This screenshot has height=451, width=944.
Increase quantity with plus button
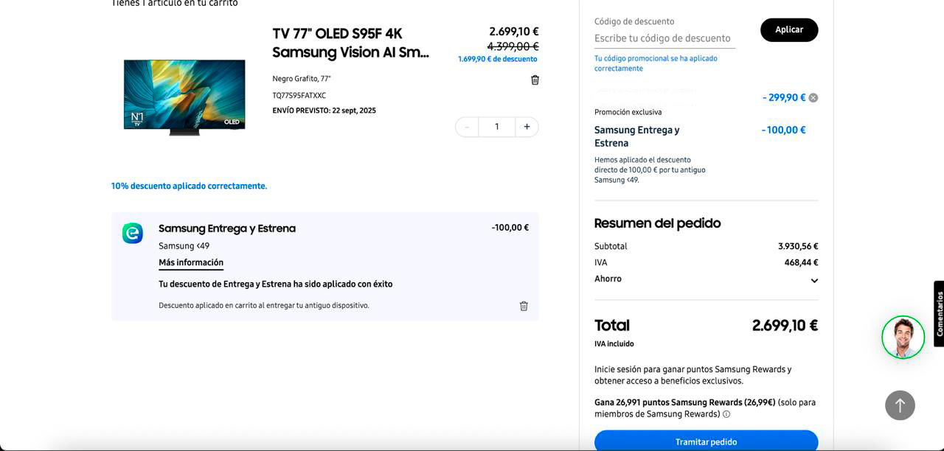pos(527,127)
